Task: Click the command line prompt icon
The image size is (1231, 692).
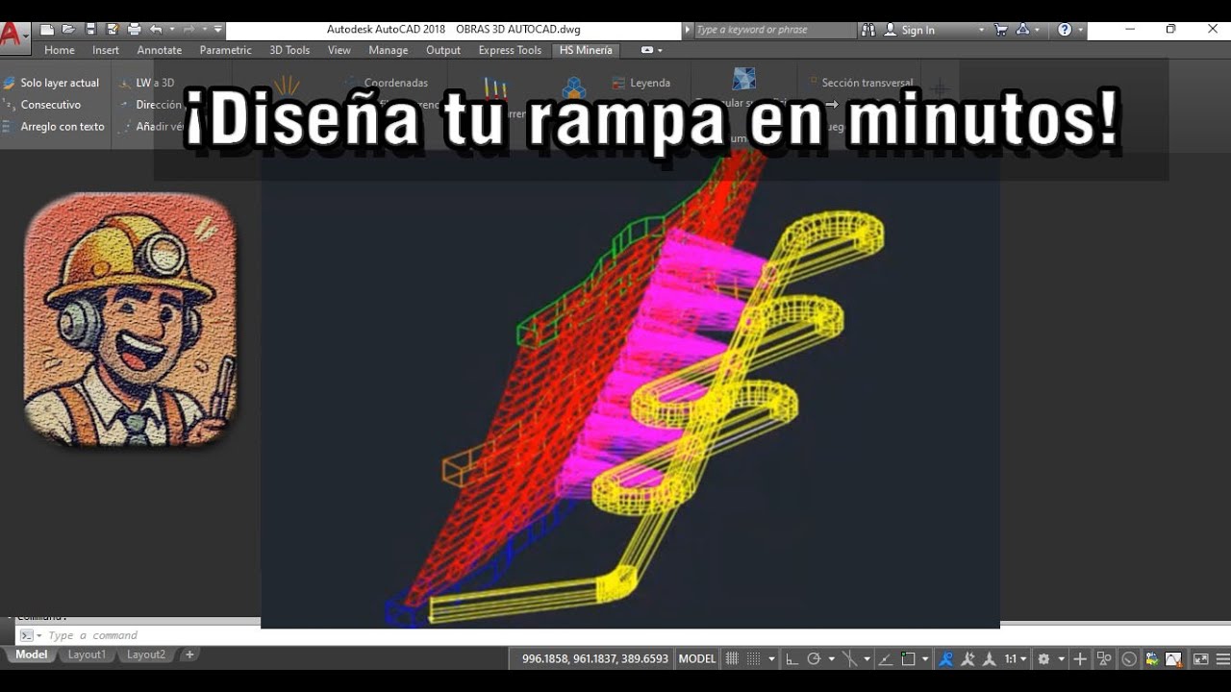Action: 27,635
